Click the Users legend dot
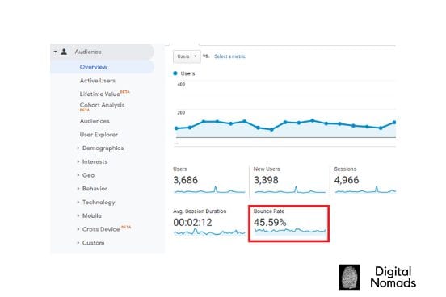 175,73
